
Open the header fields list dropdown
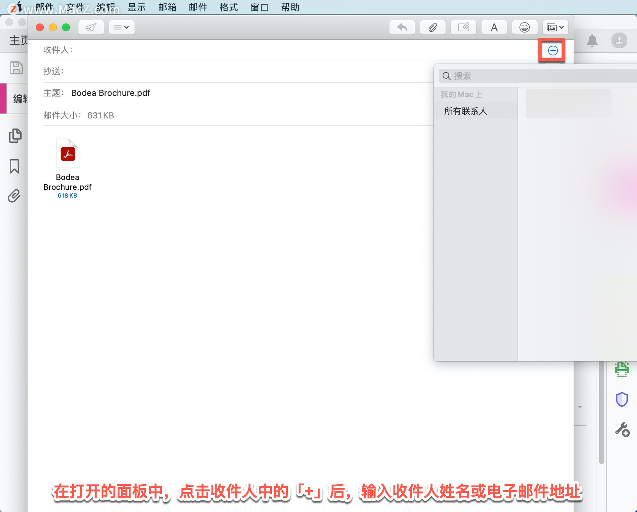pyautogui.click(x=121, y=27)
